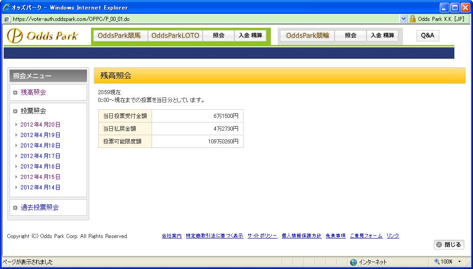Viewport: 473px width, 269px height.
Task: Maximize the Internet Explorer window
Action: 455,7
